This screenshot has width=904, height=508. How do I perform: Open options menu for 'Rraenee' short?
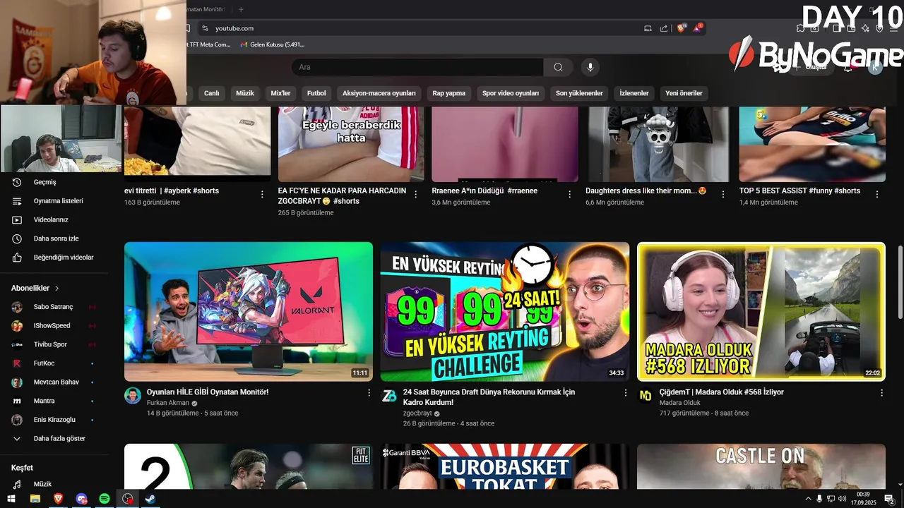tap(570, 194)
